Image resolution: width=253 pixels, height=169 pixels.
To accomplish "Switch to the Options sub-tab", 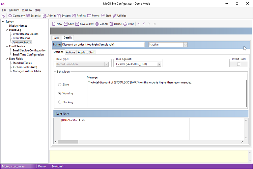I will coord(58,52).
